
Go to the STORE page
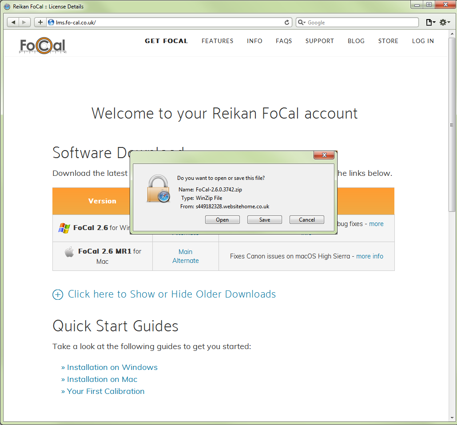pyautogui.click(x=388, y=41)
